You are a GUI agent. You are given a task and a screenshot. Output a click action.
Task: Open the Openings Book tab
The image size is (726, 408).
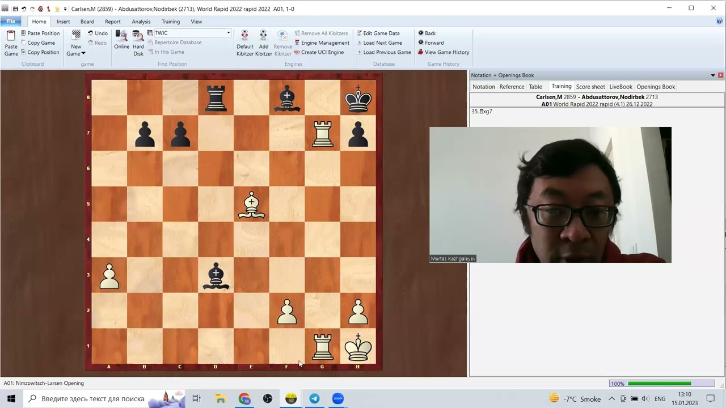tap(656, 87)
